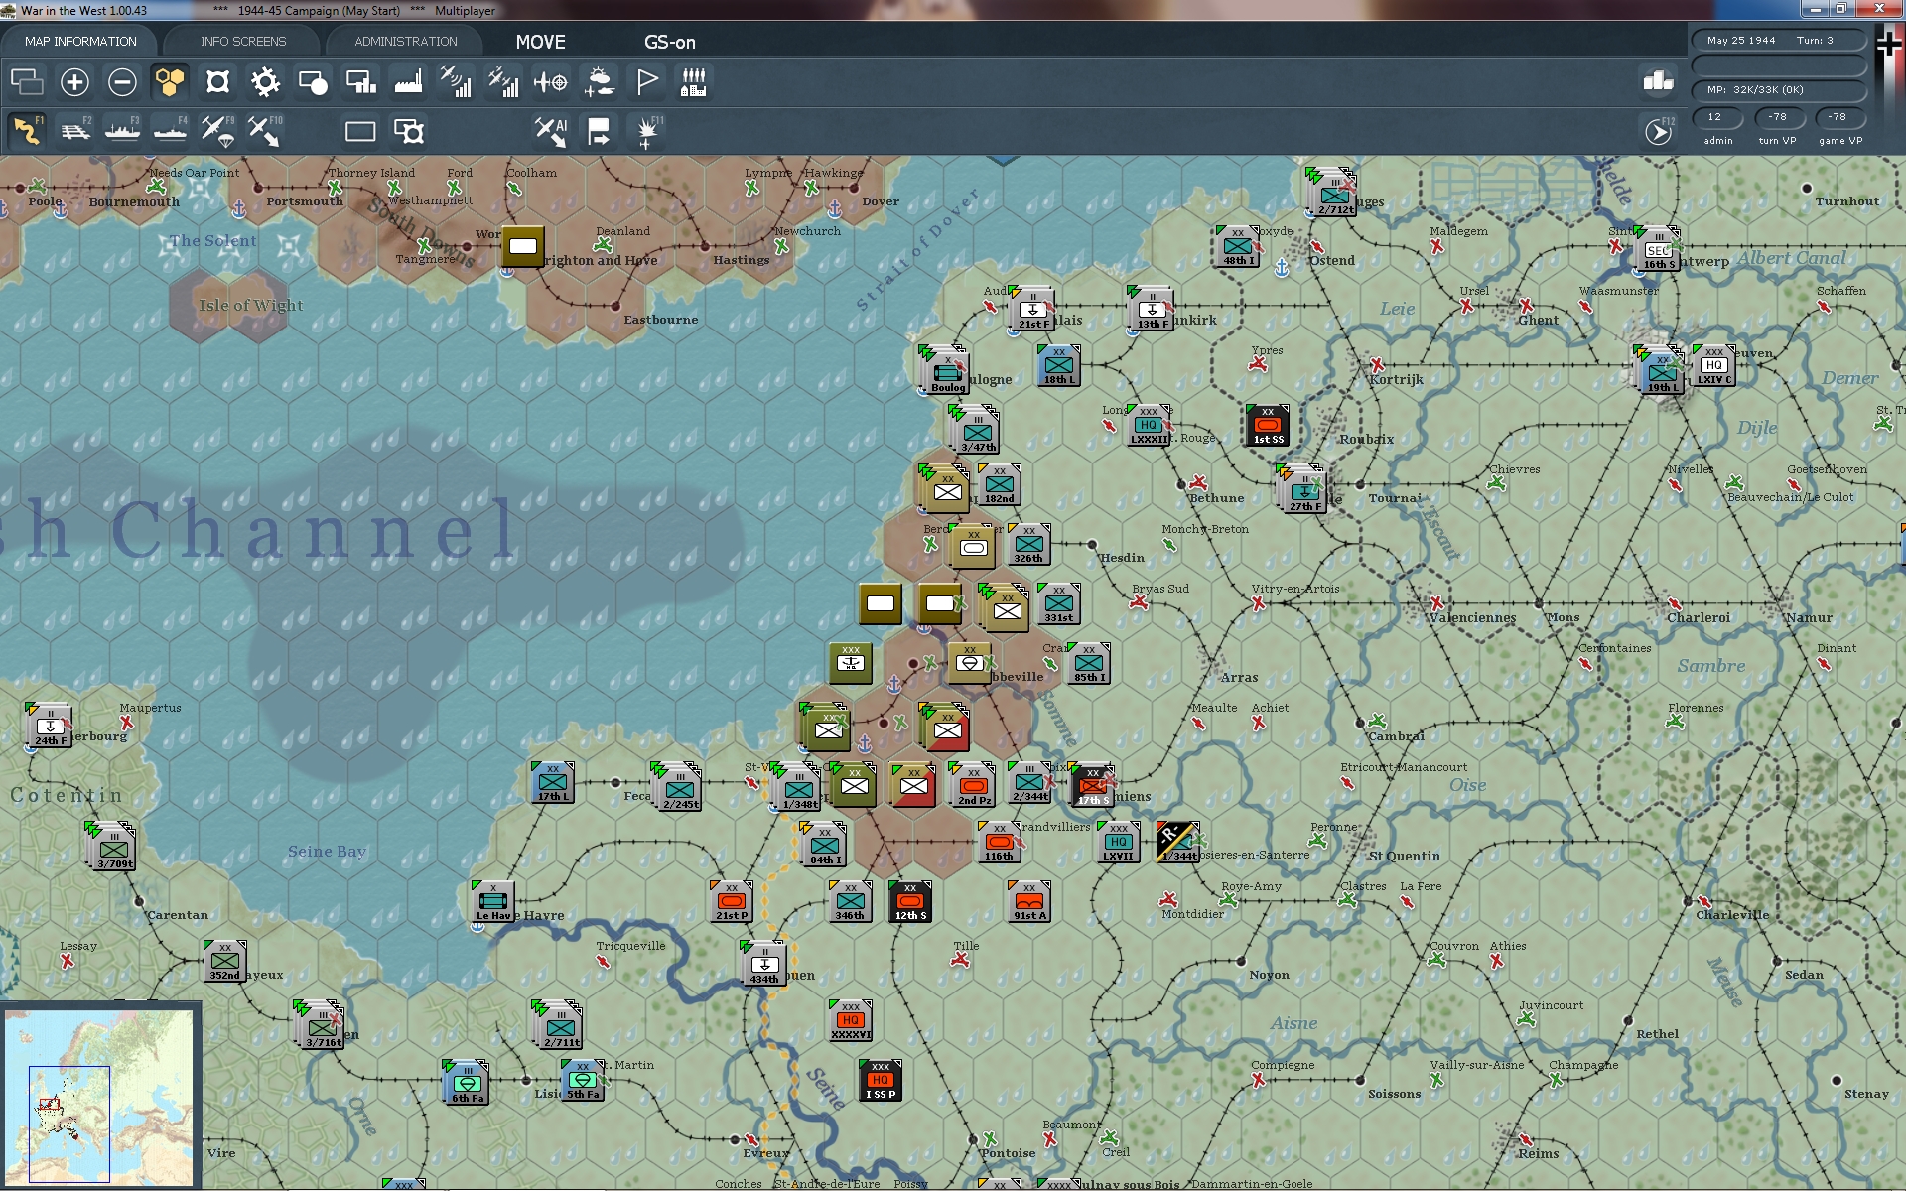Click the empty rectangle unit-box icon
Viewport: 1906px width, 1191px height.
tap(360, 131)
